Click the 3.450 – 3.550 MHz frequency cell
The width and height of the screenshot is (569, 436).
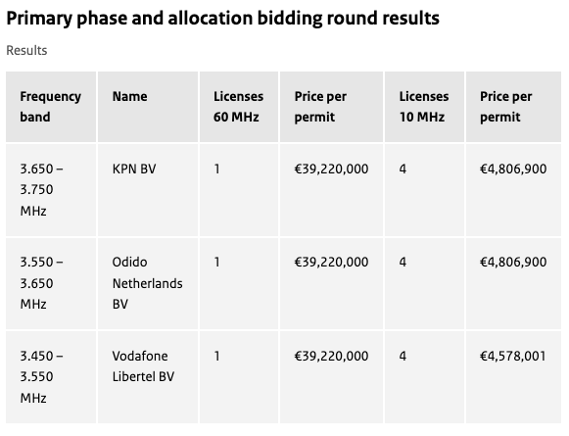[51, 377]
